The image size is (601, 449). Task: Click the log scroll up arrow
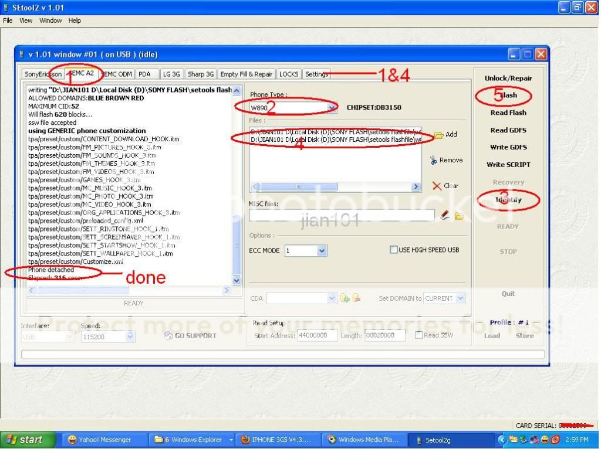pyautogui.click(x=237, y=91)
